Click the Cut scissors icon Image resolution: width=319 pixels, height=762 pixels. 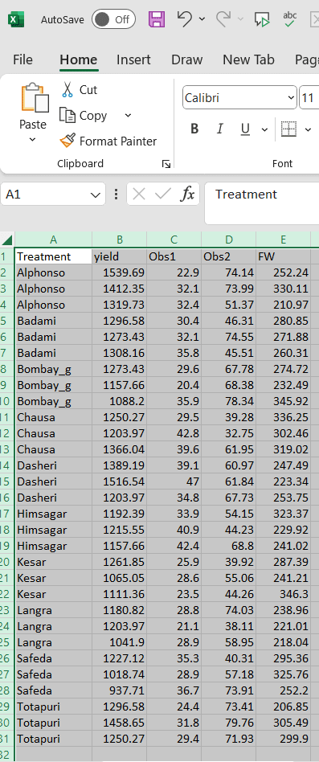pyautogui.click(x=67, y=90)
